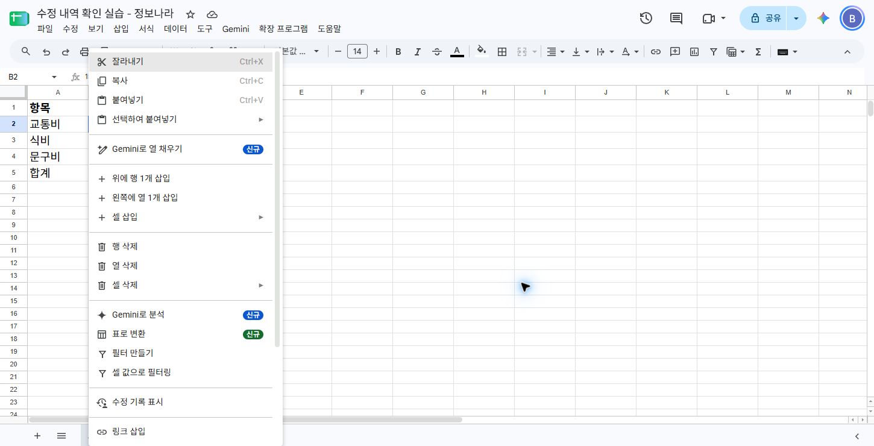
Task: Click the Google Sheets home logo
Action: (19, 19)
